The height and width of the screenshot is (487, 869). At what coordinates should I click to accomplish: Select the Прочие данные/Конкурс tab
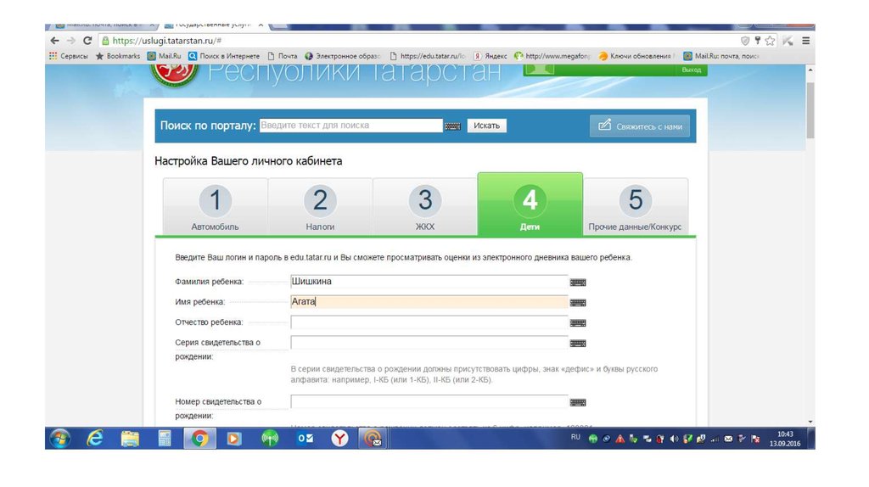tap(635, 207)
